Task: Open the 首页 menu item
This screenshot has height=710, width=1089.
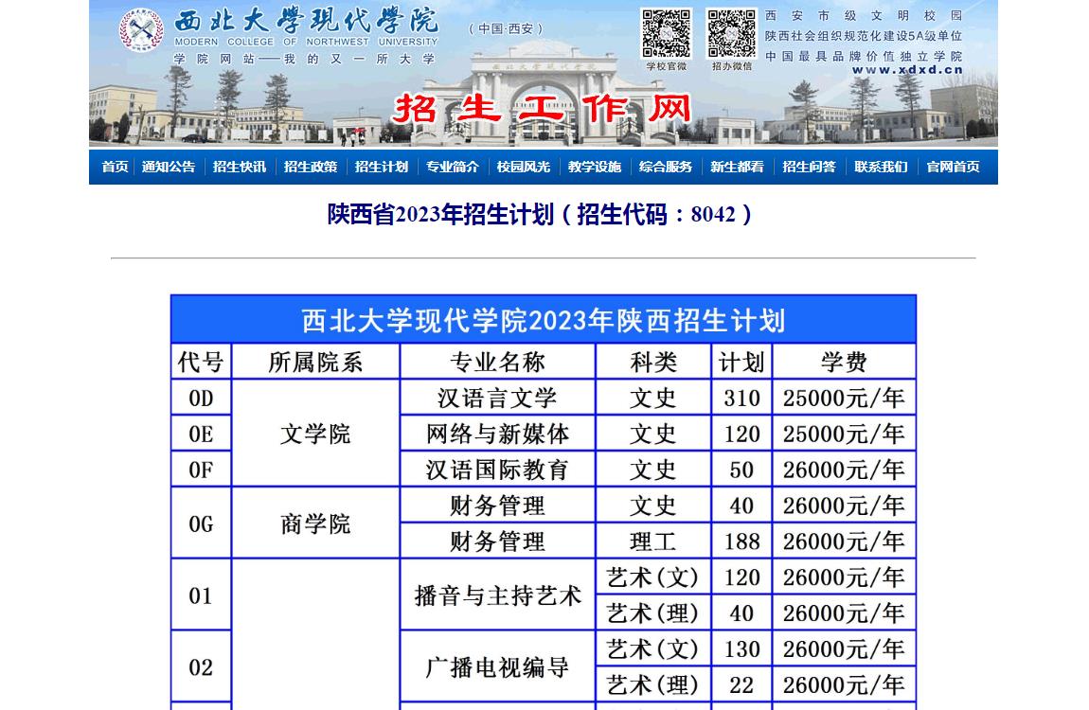Action: 115,167
